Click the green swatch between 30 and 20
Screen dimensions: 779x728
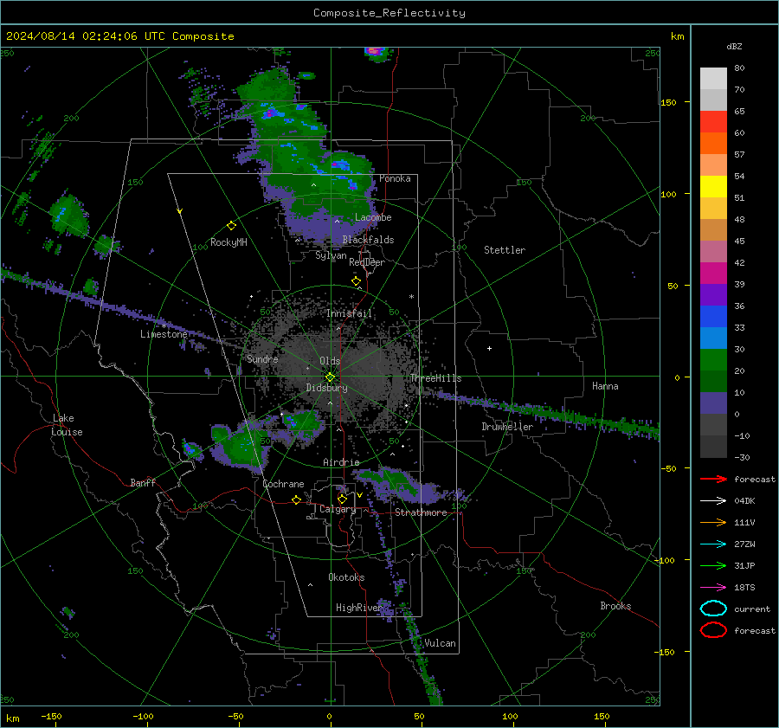(x=713, y=360)
